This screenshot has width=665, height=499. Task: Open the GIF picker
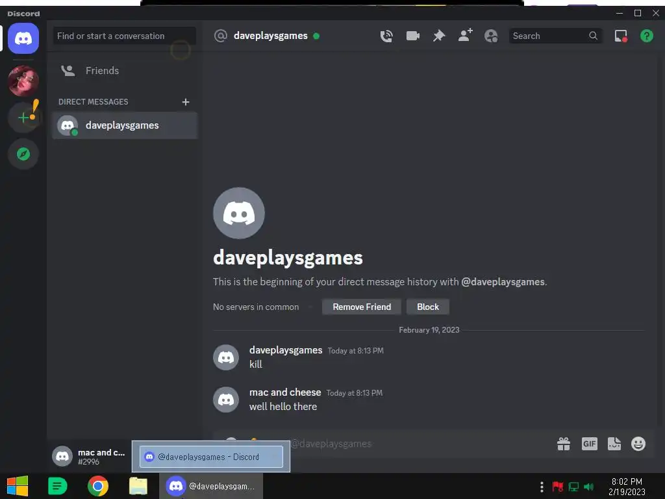point(589,444)
